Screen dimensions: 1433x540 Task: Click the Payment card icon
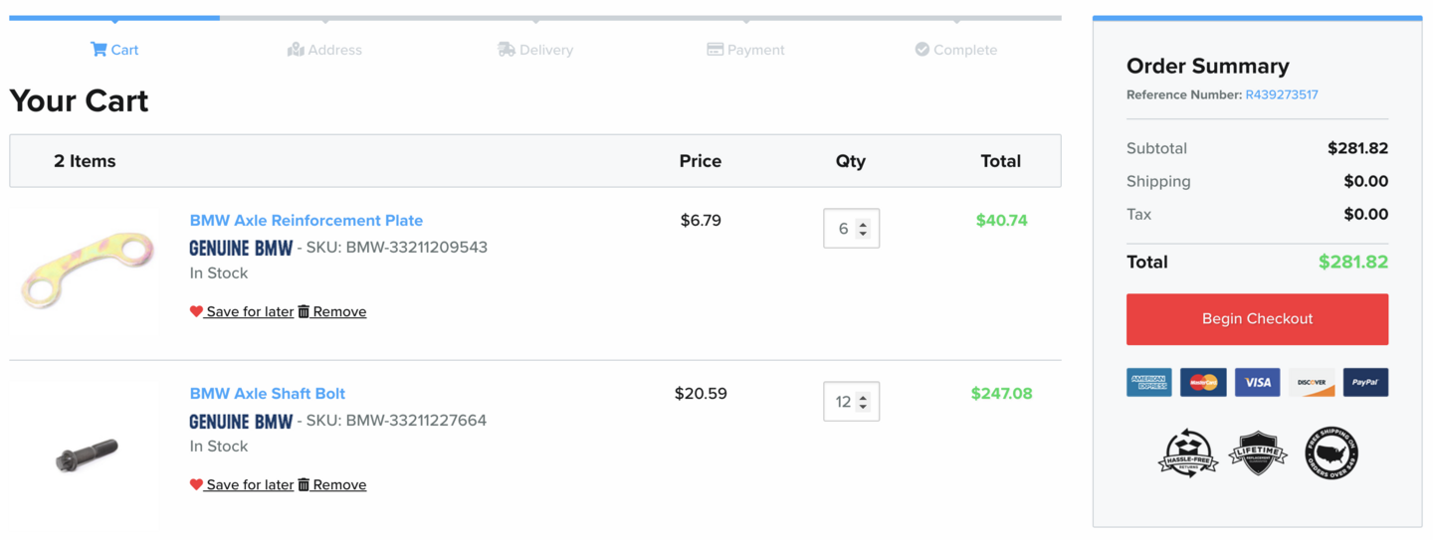(715, 50)
